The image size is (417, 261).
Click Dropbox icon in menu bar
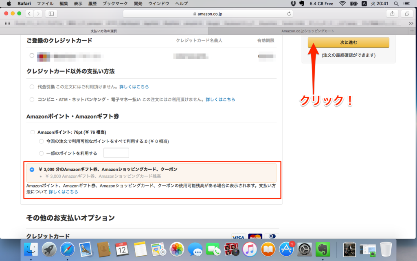click(x=293, y=3)
